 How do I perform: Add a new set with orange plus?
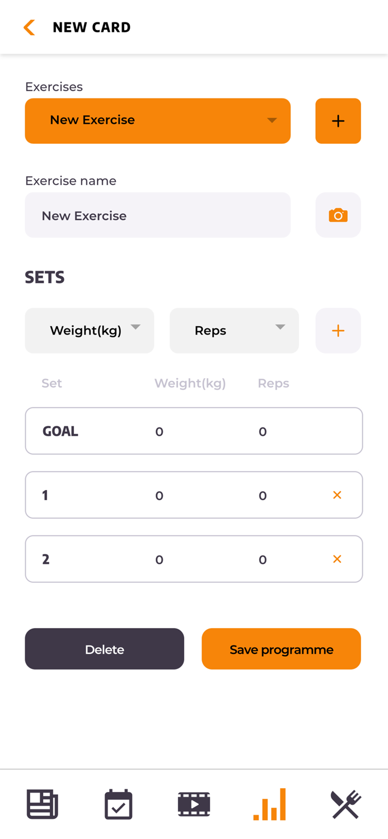pos(338,331)
